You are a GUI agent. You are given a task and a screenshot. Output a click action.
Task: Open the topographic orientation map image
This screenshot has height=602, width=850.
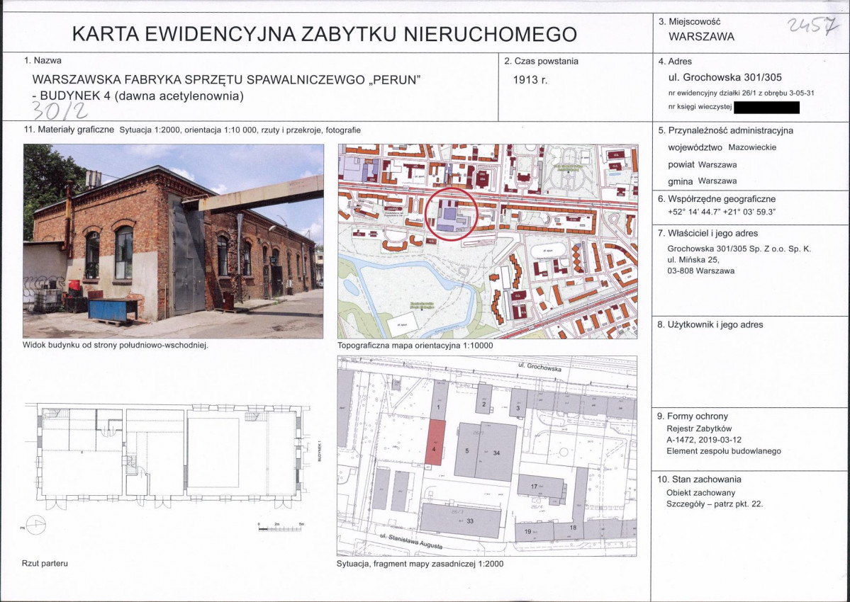(x=488, y=242)
